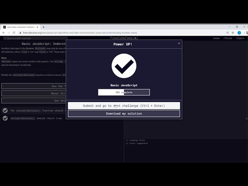
Task: Click the Search 6,000+ tutorials field
Action: (36, 38)
